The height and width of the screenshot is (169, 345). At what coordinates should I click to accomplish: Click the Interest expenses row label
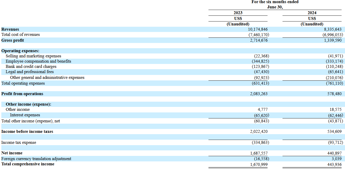pos(25,115)
